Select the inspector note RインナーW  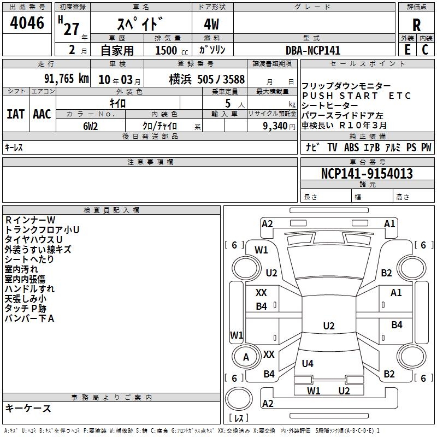(x=30, y=220)
